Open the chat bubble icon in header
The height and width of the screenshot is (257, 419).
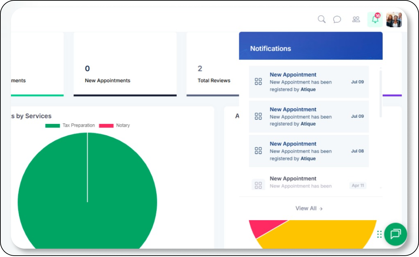(337, 19)
